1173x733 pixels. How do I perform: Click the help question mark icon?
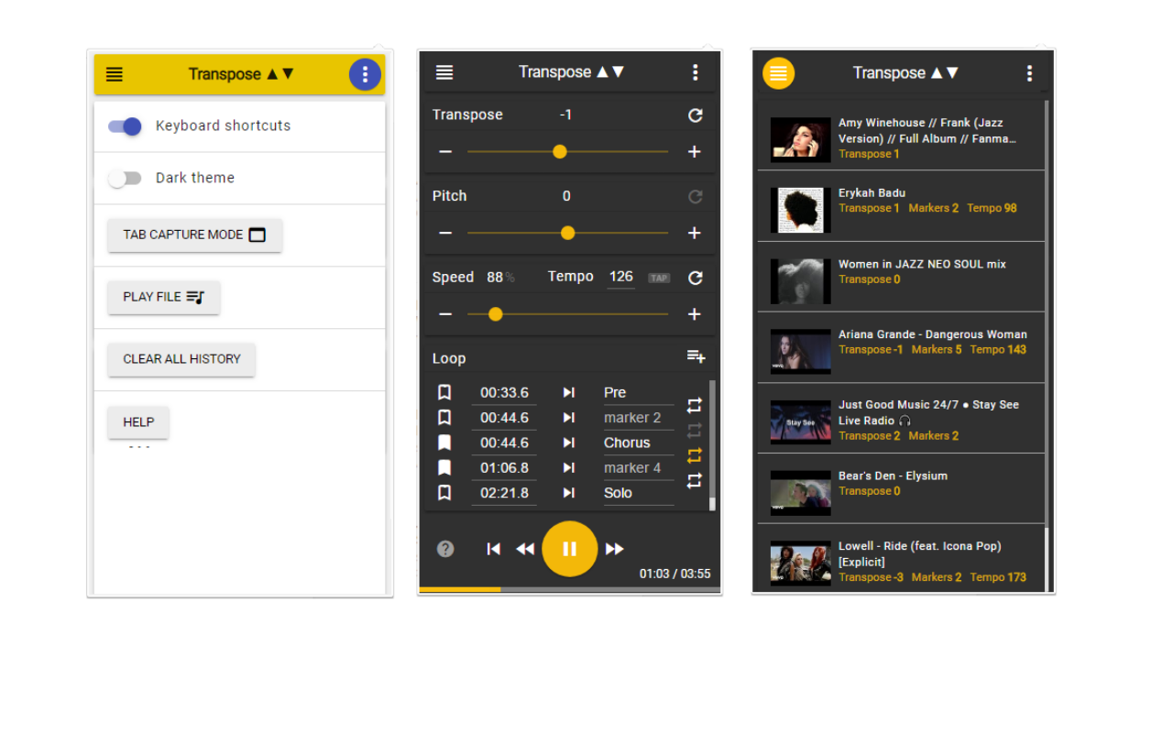pos(445,549)
